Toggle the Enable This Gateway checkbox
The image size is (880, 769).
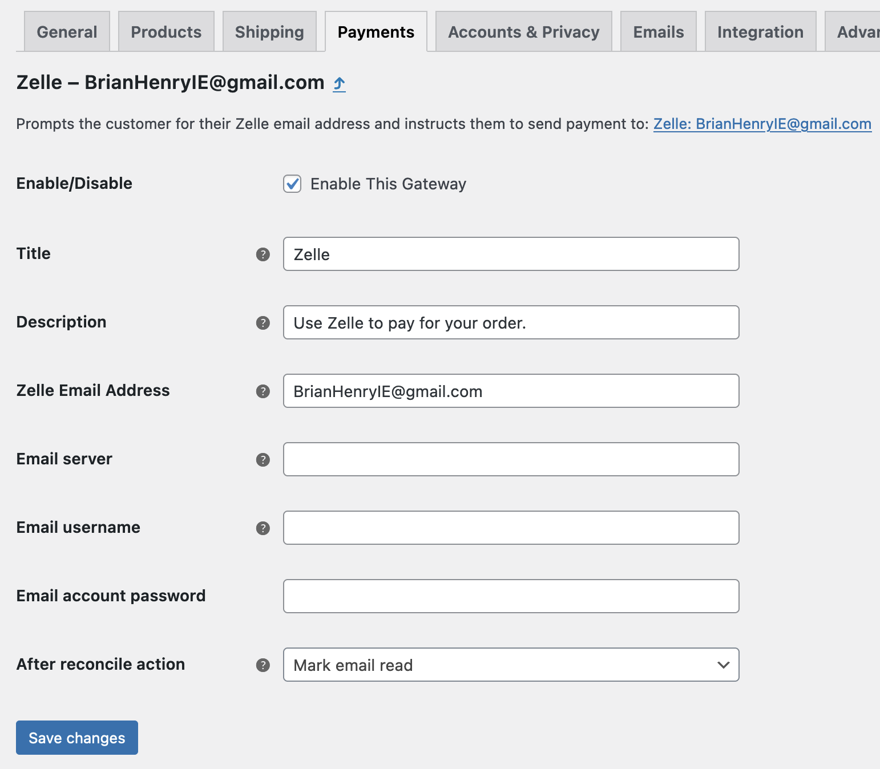coord(292,184)
